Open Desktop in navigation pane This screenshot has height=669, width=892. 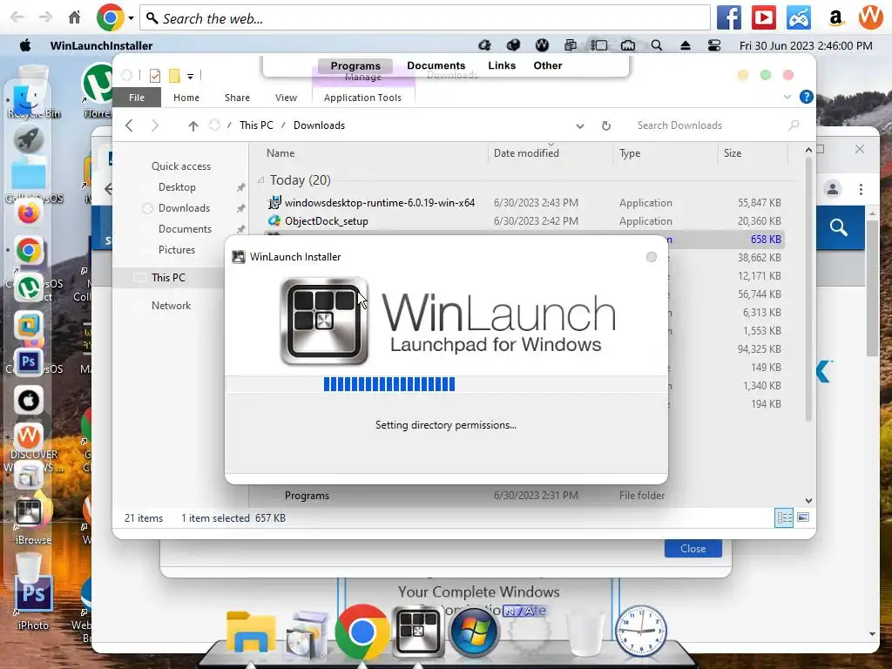177,187
